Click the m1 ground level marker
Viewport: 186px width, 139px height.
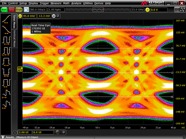(x=20, y=69)
